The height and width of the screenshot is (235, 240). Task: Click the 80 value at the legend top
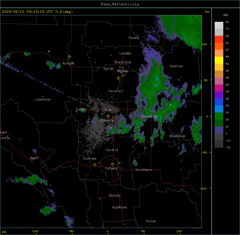click(x=227, y=22)
